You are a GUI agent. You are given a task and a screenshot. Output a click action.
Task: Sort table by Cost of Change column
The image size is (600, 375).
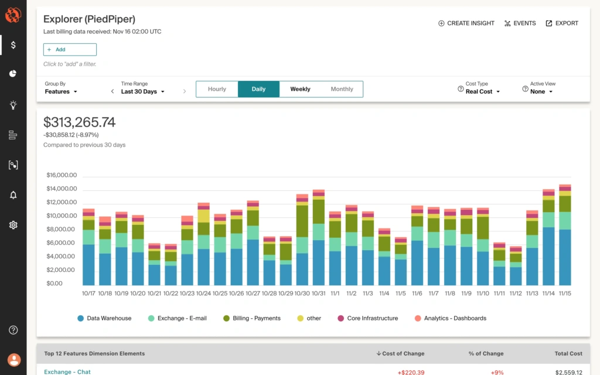tap(400, 353)
